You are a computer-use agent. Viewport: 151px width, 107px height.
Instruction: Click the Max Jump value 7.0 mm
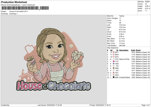pyautogui.click(x=122, y=43)
